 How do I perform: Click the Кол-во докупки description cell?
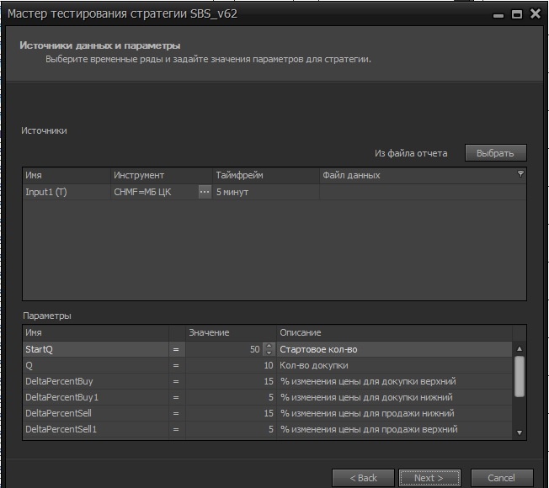395,365
